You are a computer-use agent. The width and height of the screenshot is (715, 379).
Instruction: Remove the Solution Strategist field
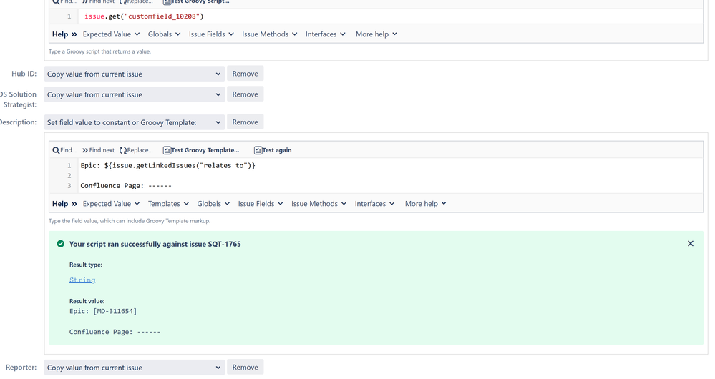[x=245, y=94]
